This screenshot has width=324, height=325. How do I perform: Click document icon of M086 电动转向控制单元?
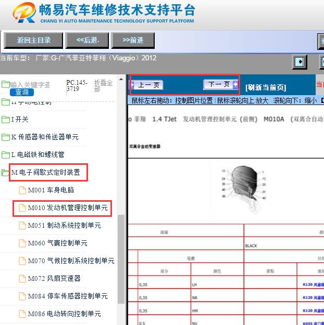[22, 314]
